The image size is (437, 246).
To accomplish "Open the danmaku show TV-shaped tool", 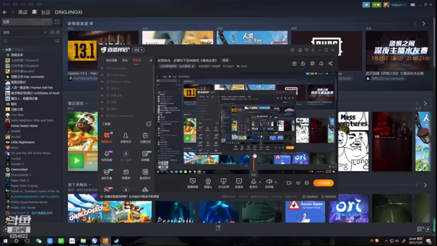I will (126, 174).
